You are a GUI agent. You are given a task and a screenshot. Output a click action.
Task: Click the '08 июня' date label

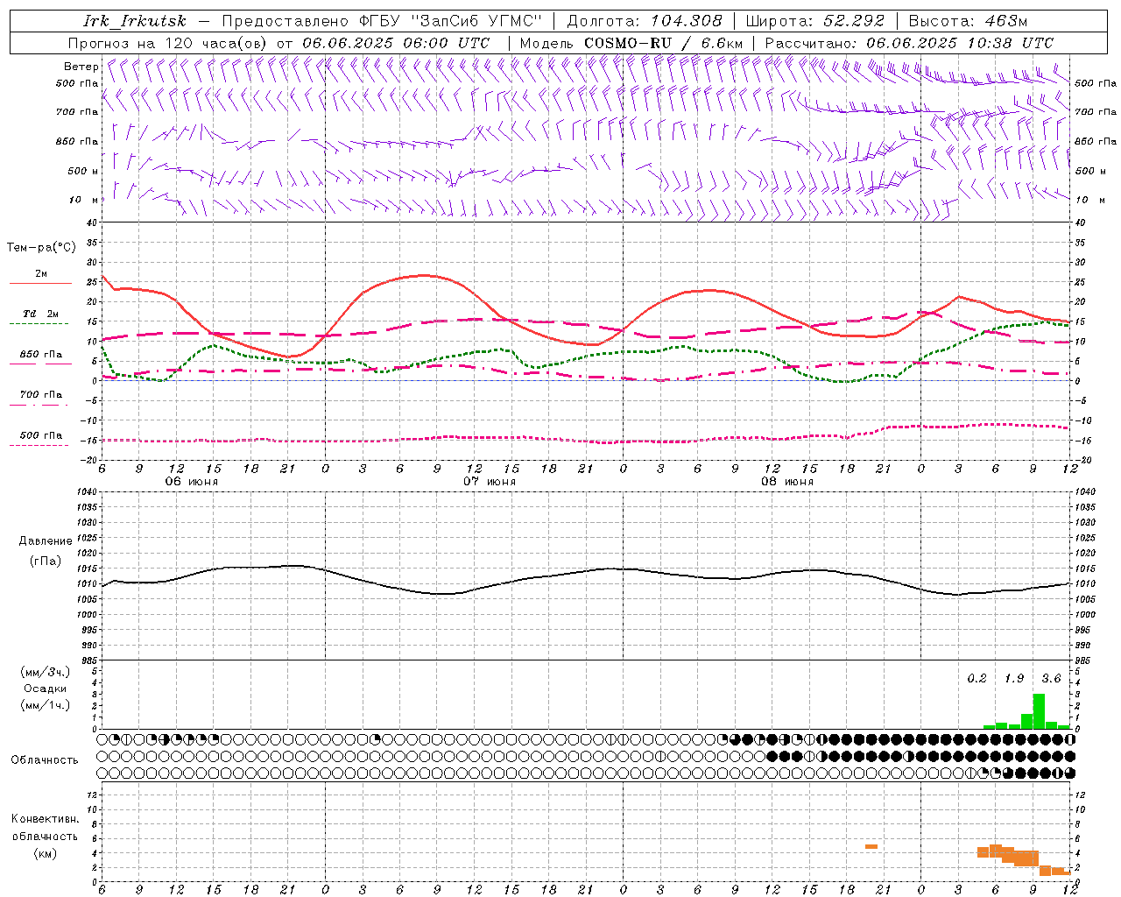pyautogui.click(x=786, y=482)
